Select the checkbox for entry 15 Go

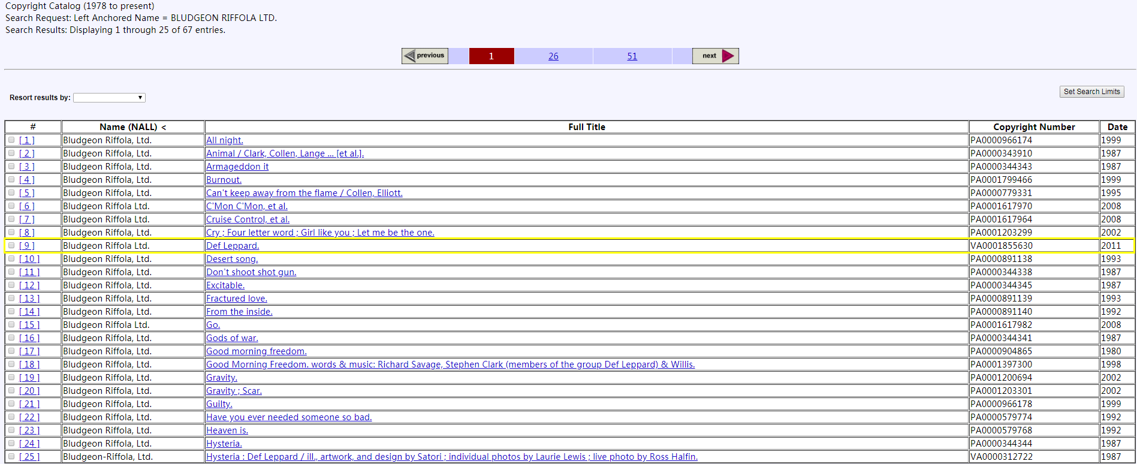coord(11,324)
